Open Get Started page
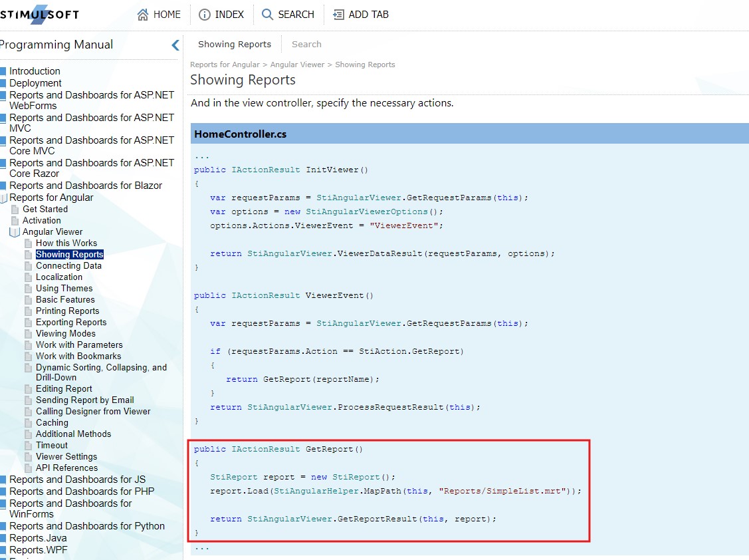 (x=45, y=209)
